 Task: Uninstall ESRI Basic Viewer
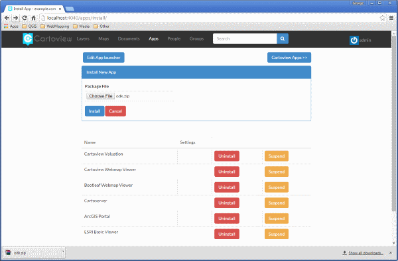[x=227, y=234]
